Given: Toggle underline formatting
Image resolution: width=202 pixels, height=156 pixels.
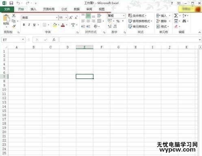Looking at the screenshot, I should [x=34, y=25].
